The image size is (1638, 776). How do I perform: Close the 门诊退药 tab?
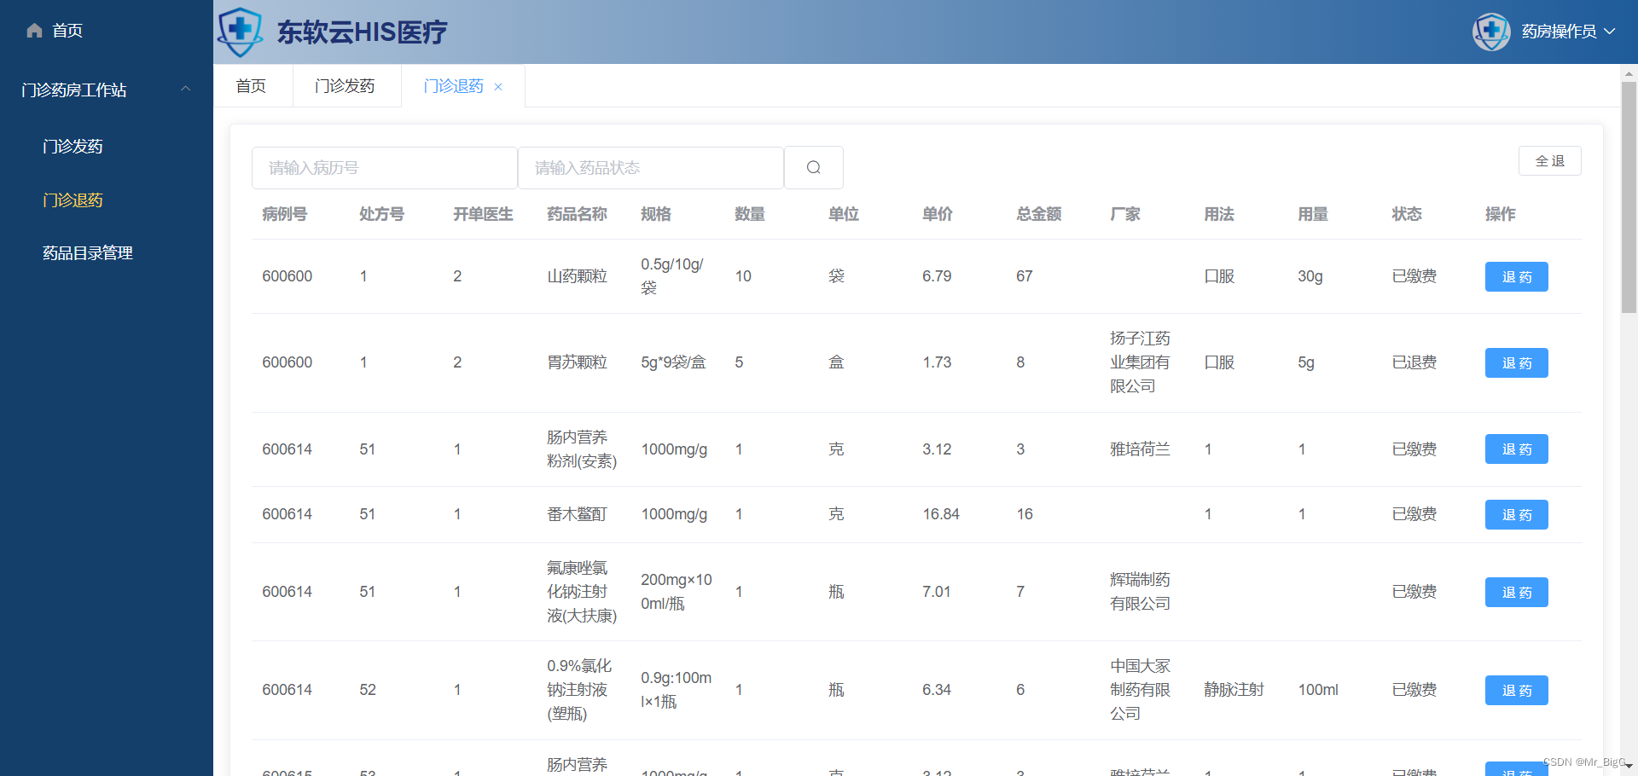[x=498, y=87]
